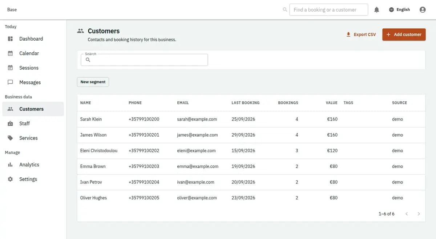
Task: Select Emma Brown name
Action: (93, 166)
